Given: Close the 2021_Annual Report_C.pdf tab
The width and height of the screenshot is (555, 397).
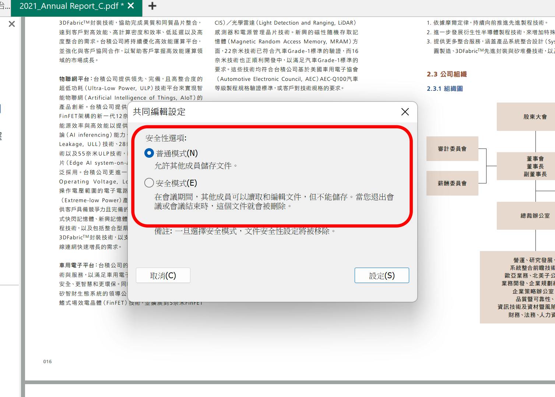Looking at the screenshot, I should pyautogui.click(x=131, y=6).
